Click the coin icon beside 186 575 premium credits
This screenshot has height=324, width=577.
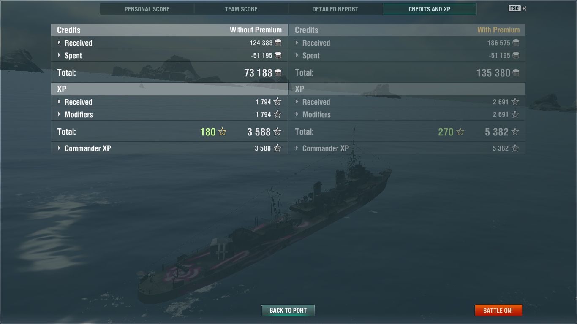(x=516, y=43)
